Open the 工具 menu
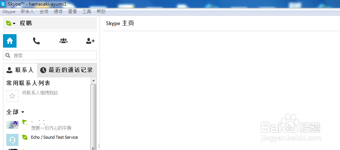340x150 pixels. pyautogui.click(x=87, y=12)
